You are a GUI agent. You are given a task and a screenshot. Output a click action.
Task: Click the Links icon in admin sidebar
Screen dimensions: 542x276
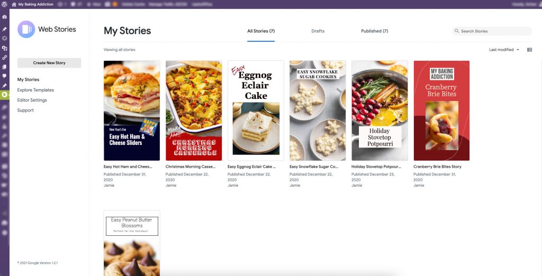pos(5,57)
